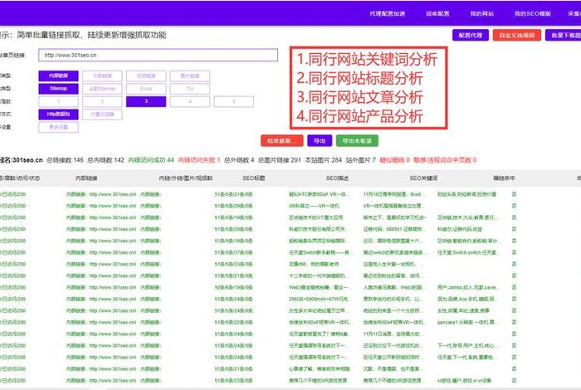Select the Http数据包 crawl method
Image resolution: width=581 pixels, height=390 pixels.
(59, 115)
